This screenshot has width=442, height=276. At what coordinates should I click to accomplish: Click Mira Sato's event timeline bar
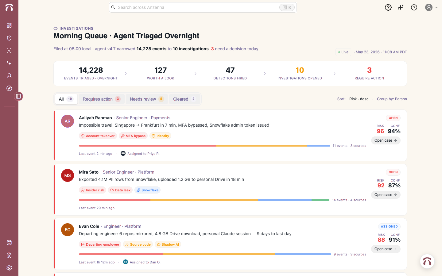click(x=204, y=200)
